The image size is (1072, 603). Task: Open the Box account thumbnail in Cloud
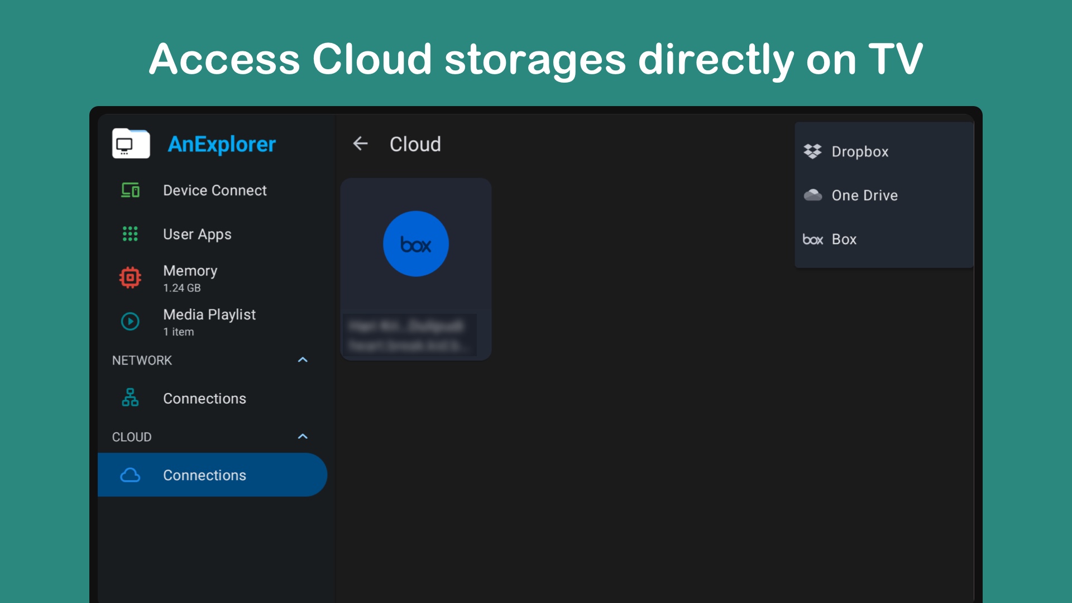(416, 268)
